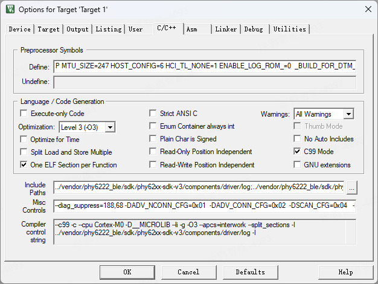The width and height of the screenshot is (378, 284).
Task: Disable C99 Mode checkbox
Action: click(298, 152)
